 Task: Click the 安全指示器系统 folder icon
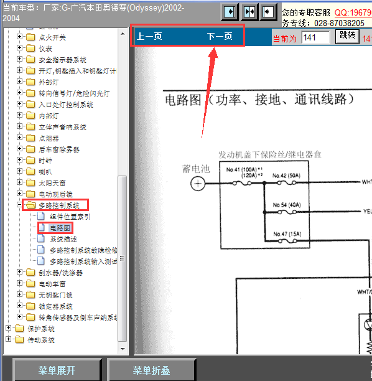(x=30, y=60)
